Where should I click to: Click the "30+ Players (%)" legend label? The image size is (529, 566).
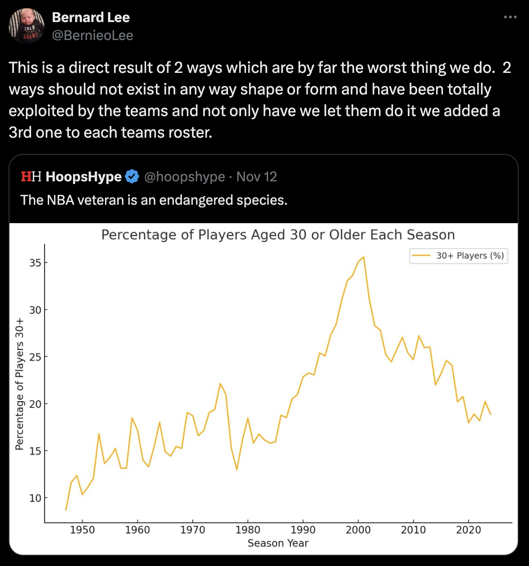470,256
